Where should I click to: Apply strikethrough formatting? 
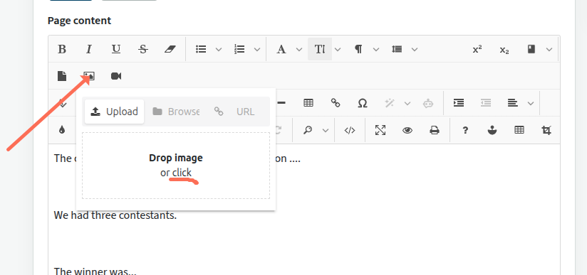(142, 49)
